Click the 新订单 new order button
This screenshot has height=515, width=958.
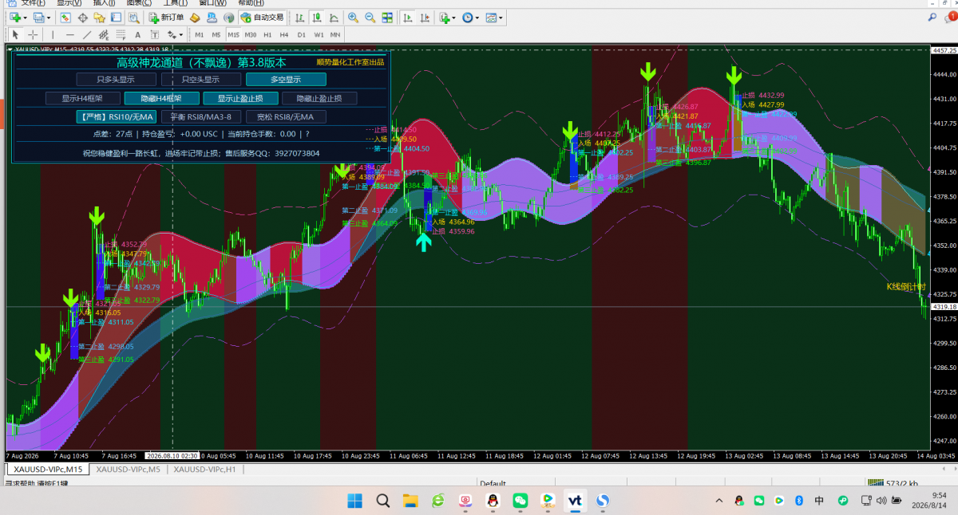pyautogui.click(x=166, y=18)
